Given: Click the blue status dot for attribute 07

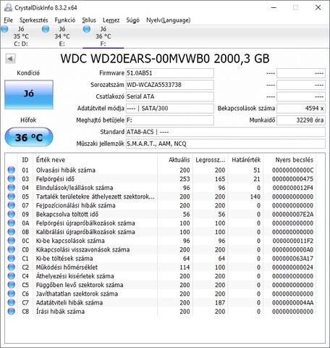Looking at the screenshot, I should [11, 205].
